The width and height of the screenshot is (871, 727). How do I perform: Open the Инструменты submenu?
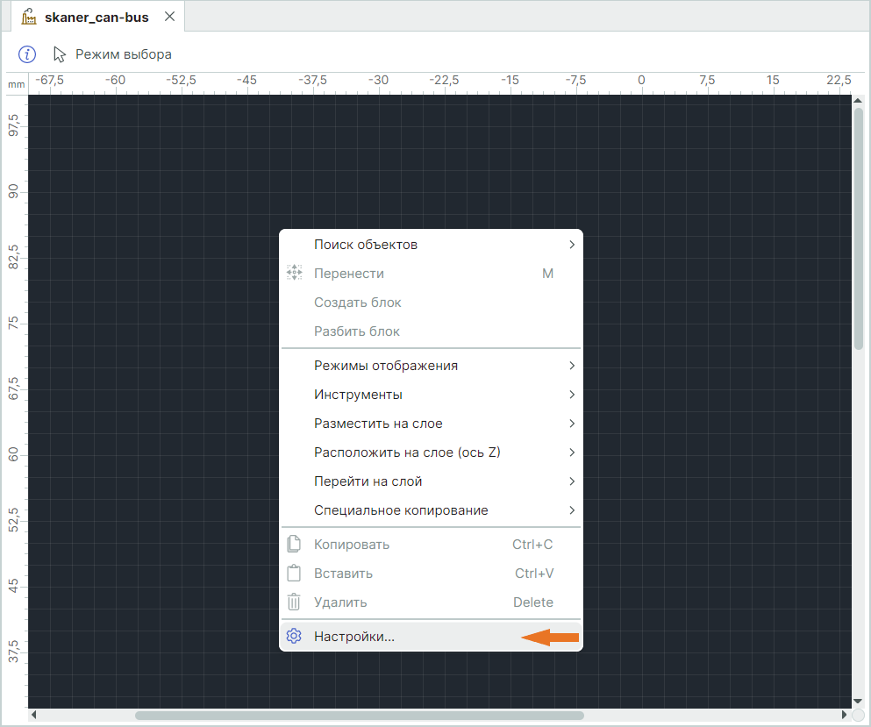(431, 395)
